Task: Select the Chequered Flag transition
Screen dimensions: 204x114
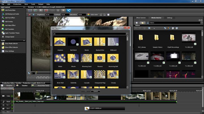Action: 100,74
